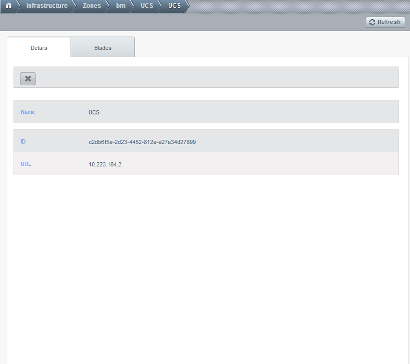Screen dimensions: 410x364
Task: Go back to the first UCS breadcrumb
Action: (x=147, y=6)
